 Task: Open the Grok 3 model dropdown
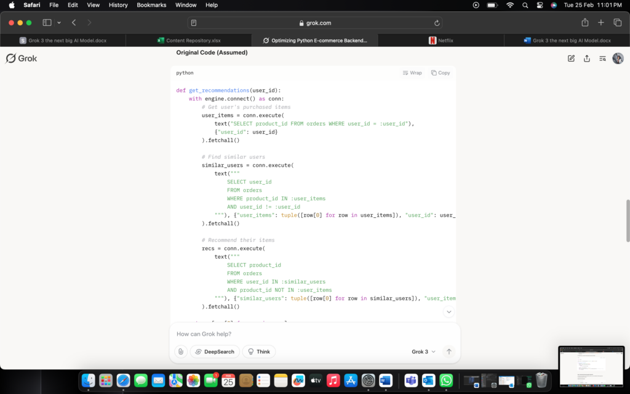click(x=423, y=352)
